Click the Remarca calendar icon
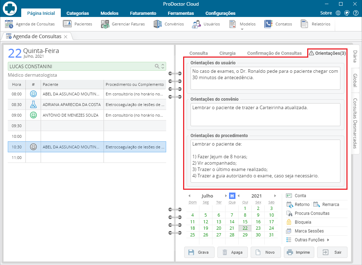This screenshot has height=265, width=362. pos(316,205)
